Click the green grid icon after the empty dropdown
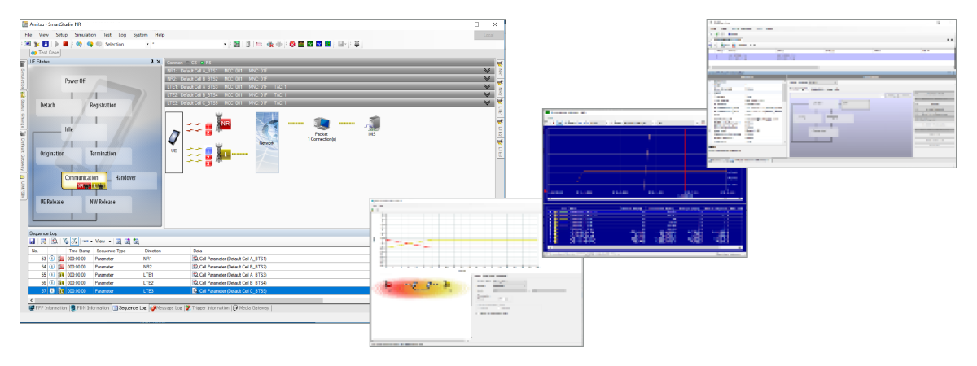Image resolution: width=977 pixels, height=366 pixels. coord(237,44)
